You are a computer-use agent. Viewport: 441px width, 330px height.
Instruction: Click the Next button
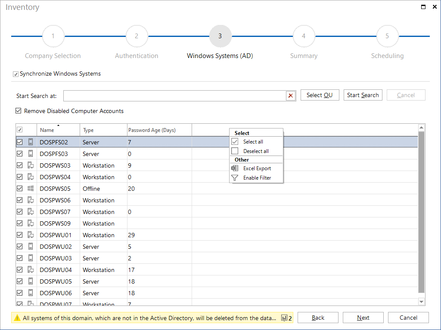pyautogui.click(x=363, y=318)
